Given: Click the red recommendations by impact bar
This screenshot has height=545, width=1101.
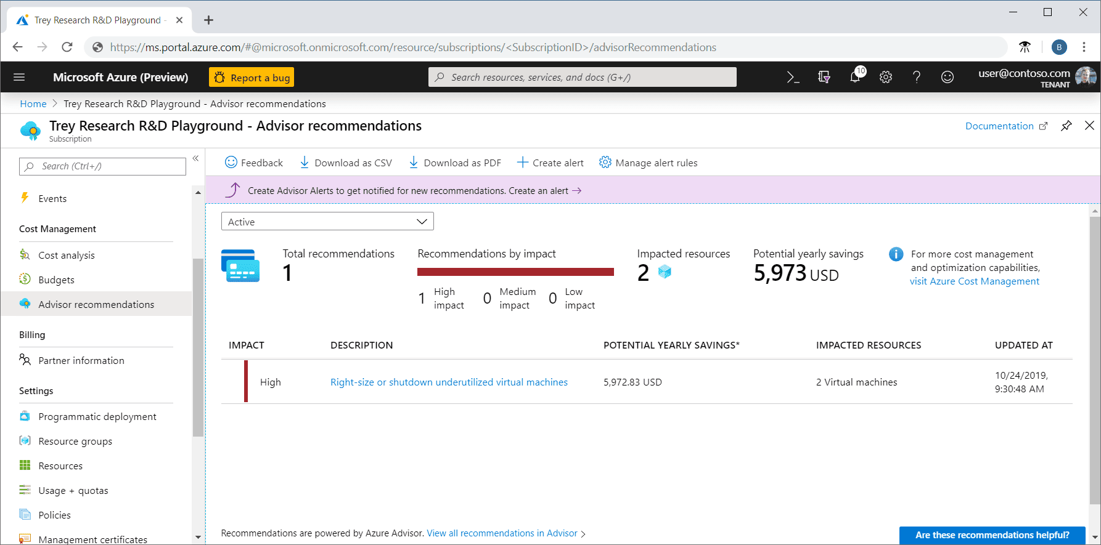Looking at the screenshot, I should (x=515, y=272).
